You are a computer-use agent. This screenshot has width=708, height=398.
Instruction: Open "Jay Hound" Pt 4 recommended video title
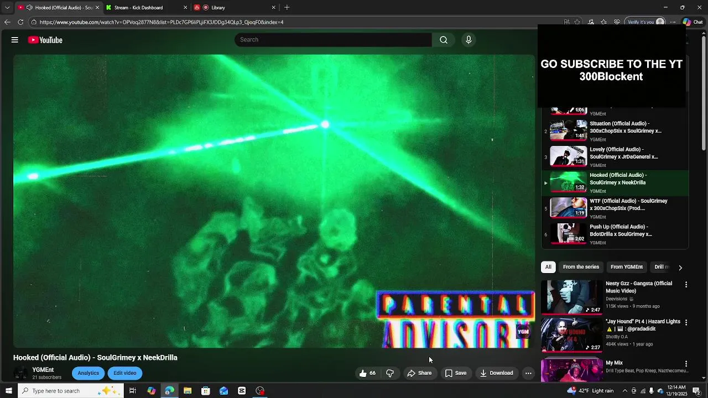pos(643,325)
